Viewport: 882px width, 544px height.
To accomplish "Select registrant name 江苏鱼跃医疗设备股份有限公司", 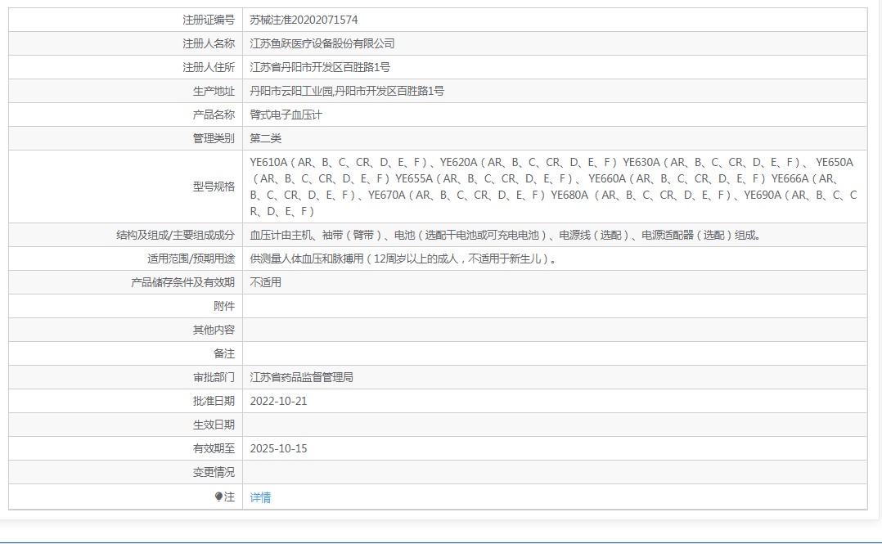I will (322, 43).
